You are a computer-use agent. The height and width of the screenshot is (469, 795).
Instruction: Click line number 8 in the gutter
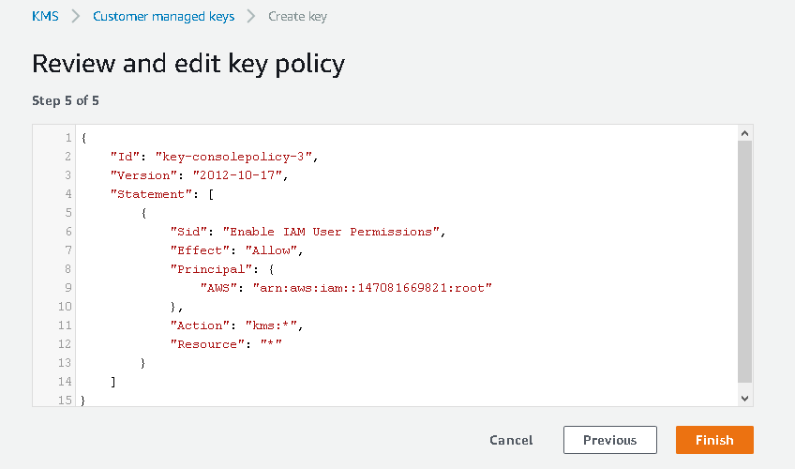coord(67,269)
